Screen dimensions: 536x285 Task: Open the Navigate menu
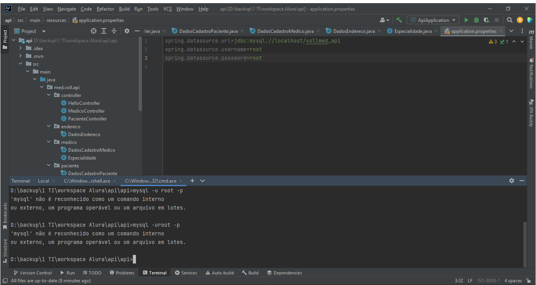pyautogui.click(x=67, y=9)
